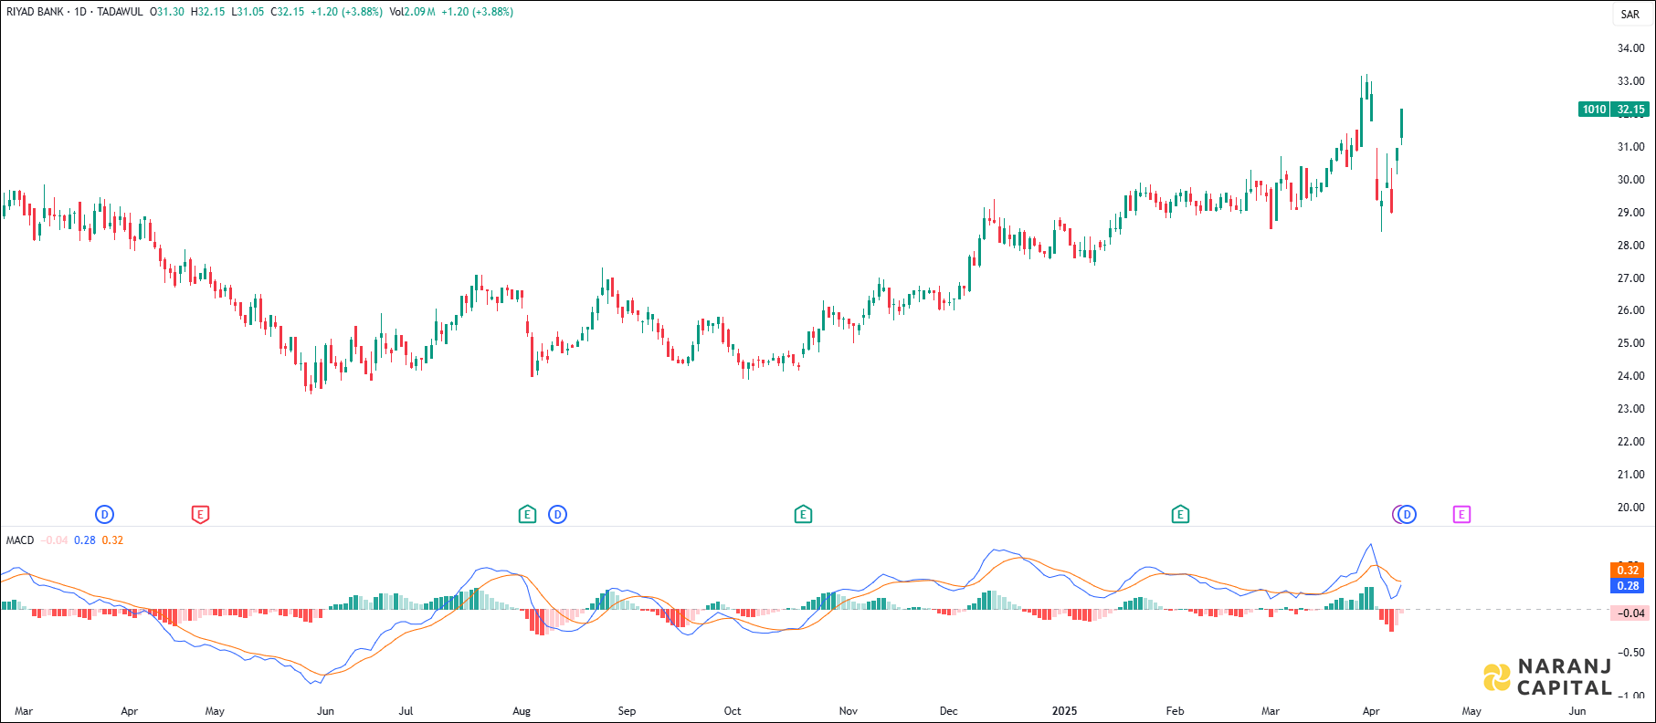The width and height of the screenshot is (1656, 723).
Task: Click the -0.50 MACD axis label
Action: (x=1630, y=653)
